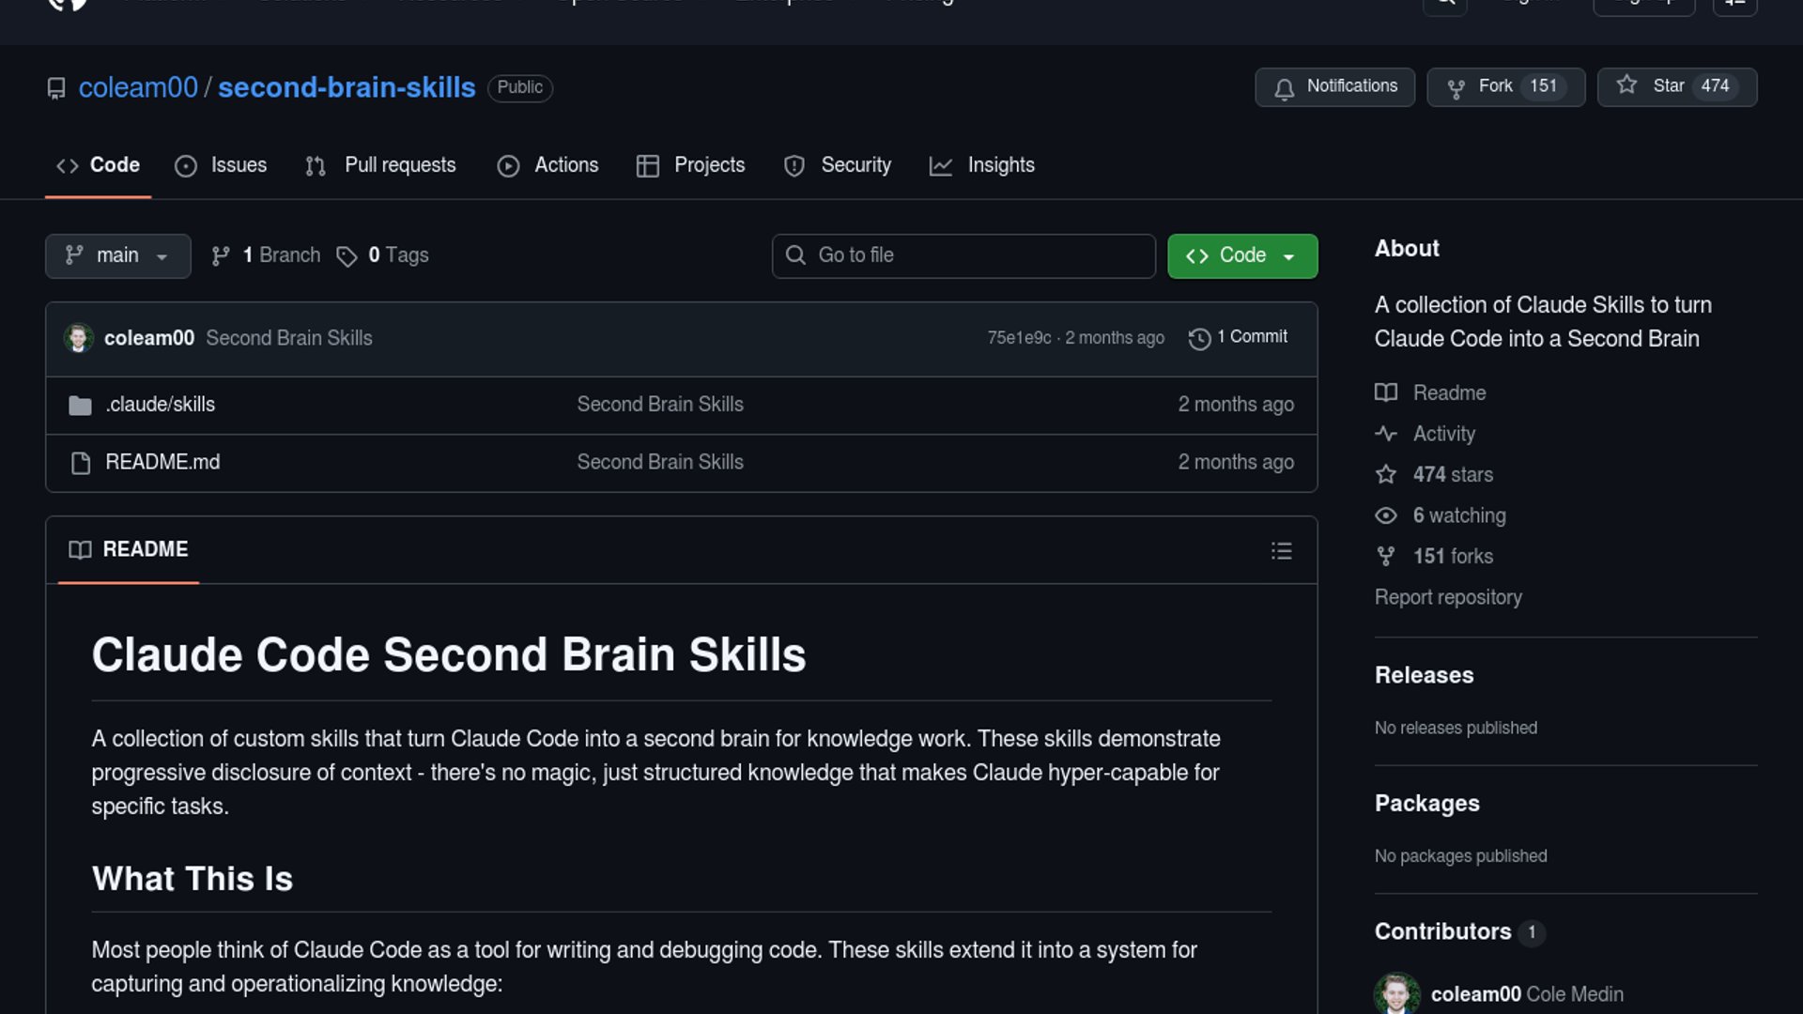The height and width of the screenshot is (1014, 1803).
Task: Click the coleam00 avatar in commit row
Action: tap(78, 338)
